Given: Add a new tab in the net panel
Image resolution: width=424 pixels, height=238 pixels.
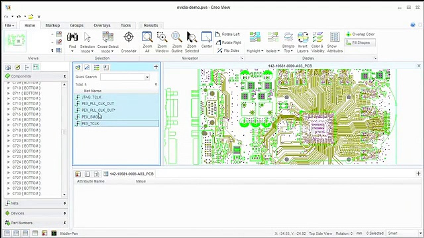Looking at the screenshot, I should pyautogui.click(x=156, y=67).
